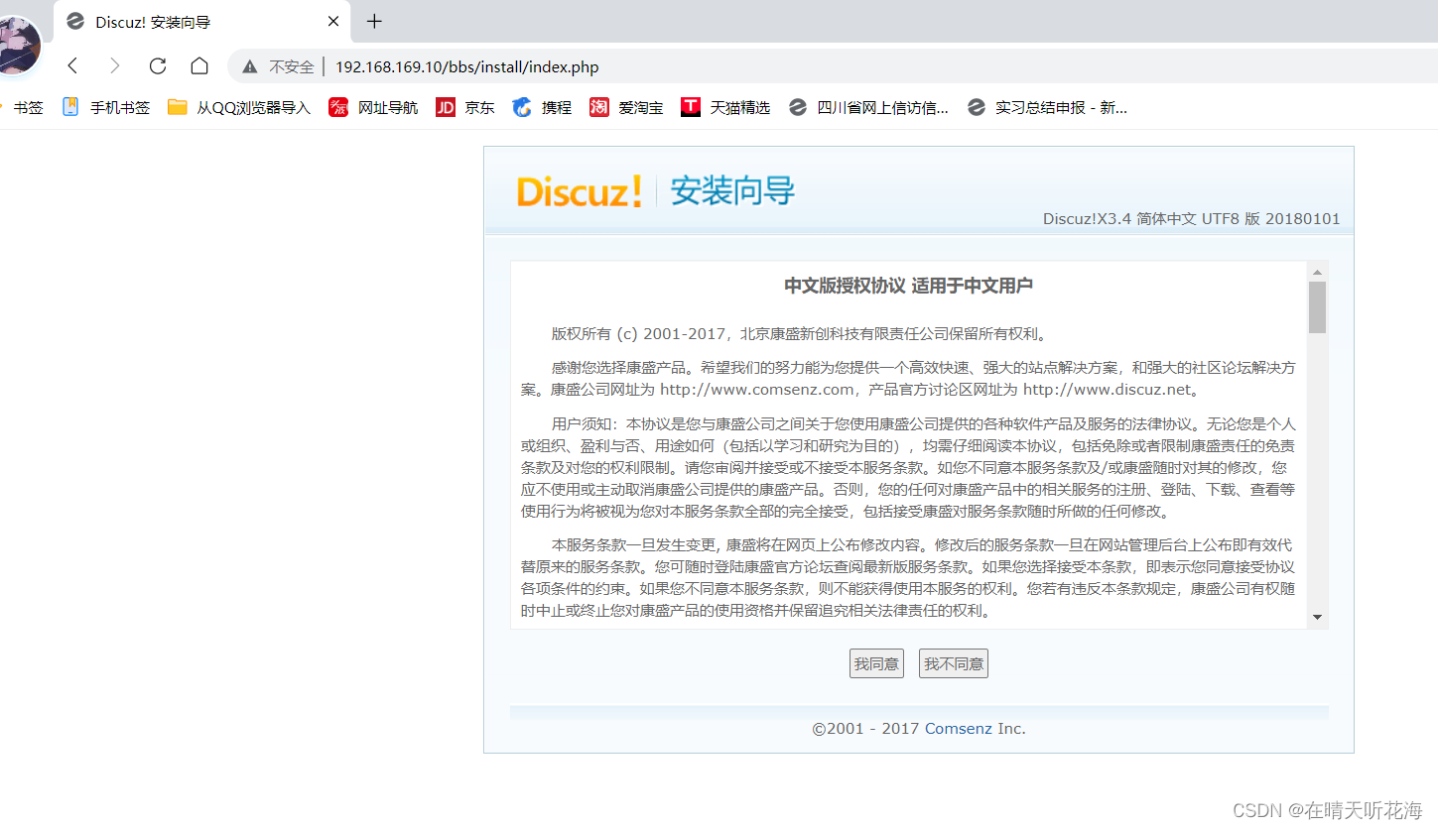Click the 实习总结申报 globe icon
Screen dimensions: 1438x829
(977, 107)
